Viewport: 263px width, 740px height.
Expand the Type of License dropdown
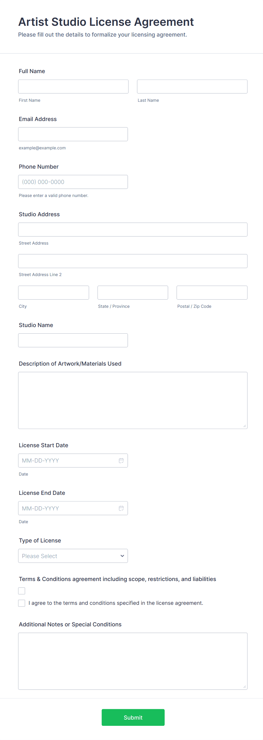click(x=73, y=556)
